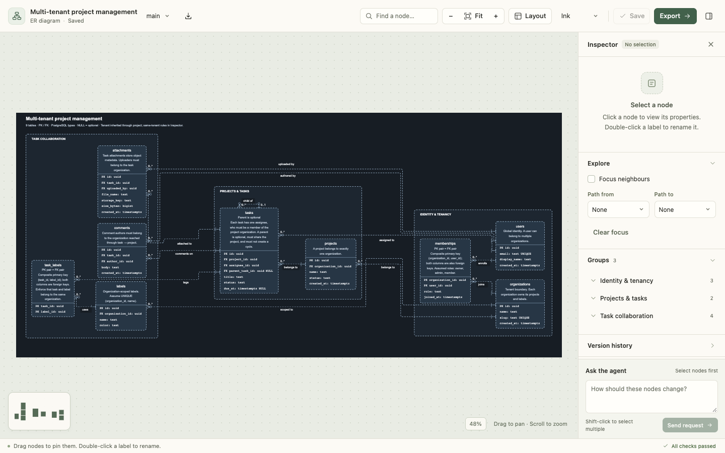This screenshot has width=725, height=453.
Task: Export the diagram
Action: point(675,16)
